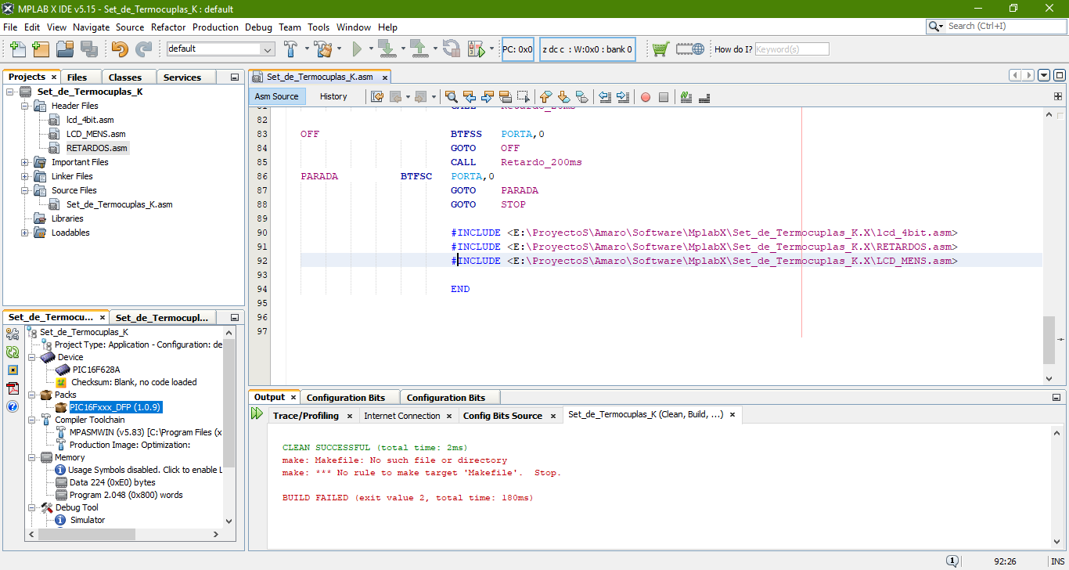This screenshot has height=570, width=1069.
Task: Click the Undo arrow icon
Action: coord(120,49)
